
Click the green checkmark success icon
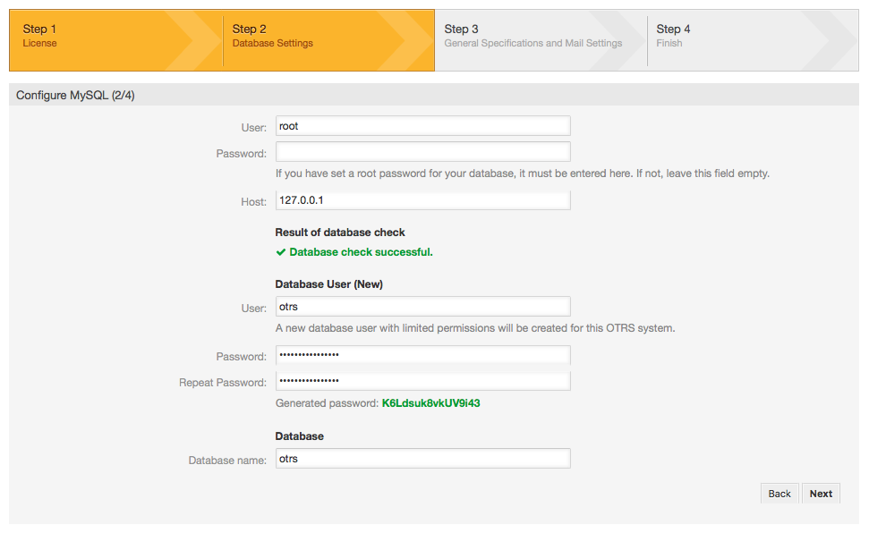coord(281,251)
